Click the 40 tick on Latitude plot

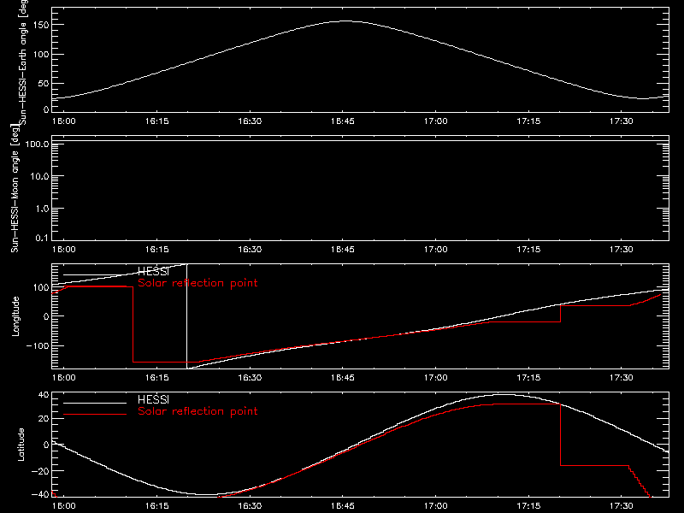point(44,395)
